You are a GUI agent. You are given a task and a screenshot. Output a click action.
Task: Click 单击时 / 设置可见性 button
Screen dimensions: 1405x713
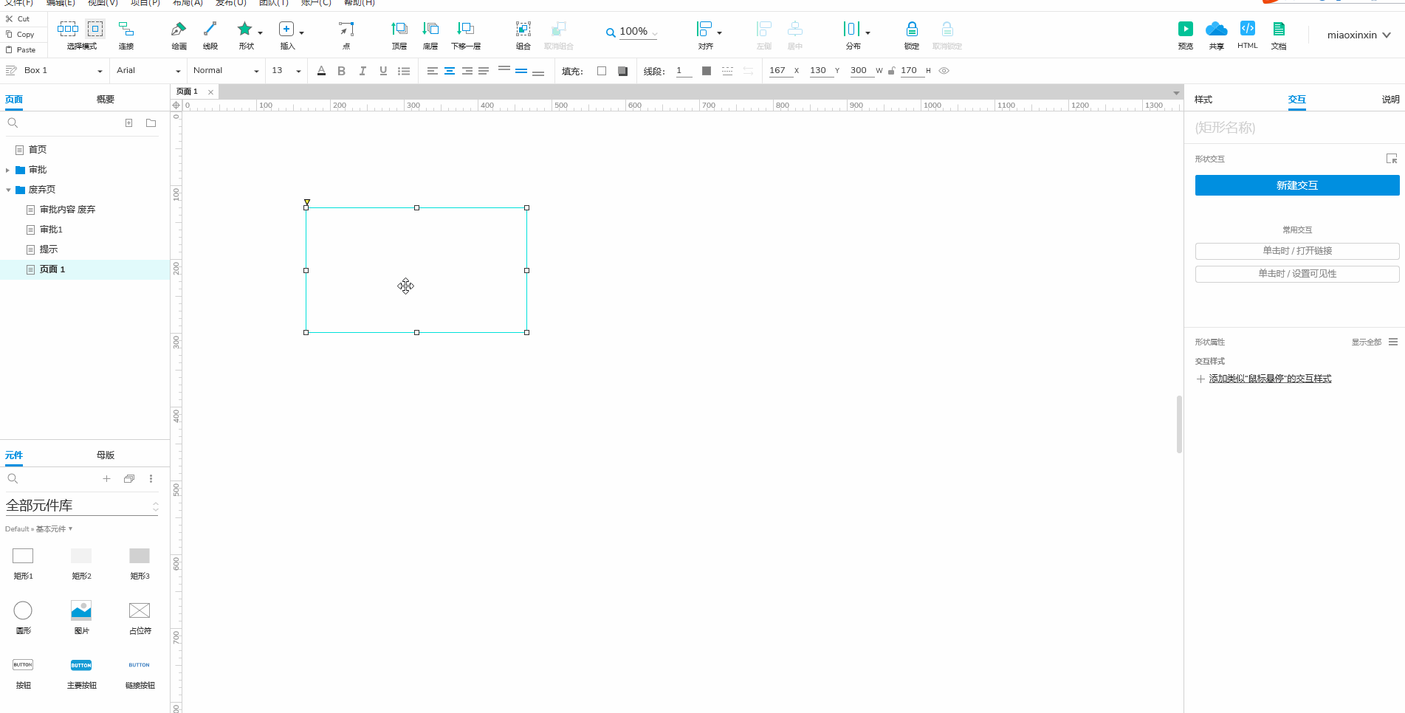click(1297, 274)
